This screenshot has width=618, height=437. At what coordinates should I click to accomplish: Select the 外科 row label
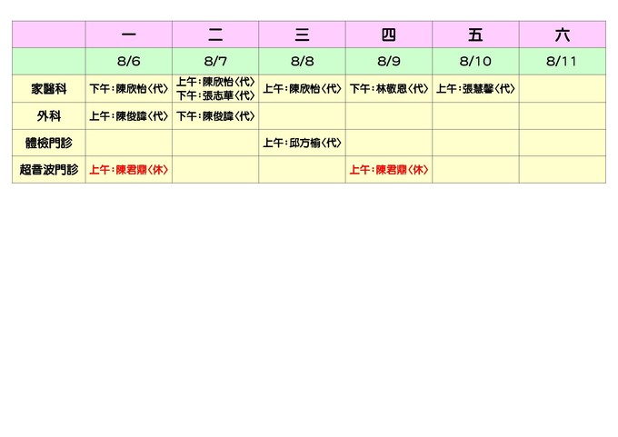[49, 116]
